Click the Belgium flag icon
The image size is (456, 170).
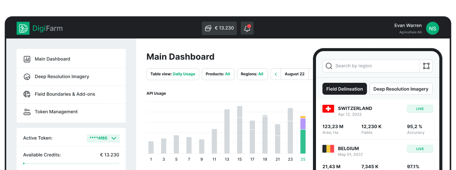pos(328,149)
